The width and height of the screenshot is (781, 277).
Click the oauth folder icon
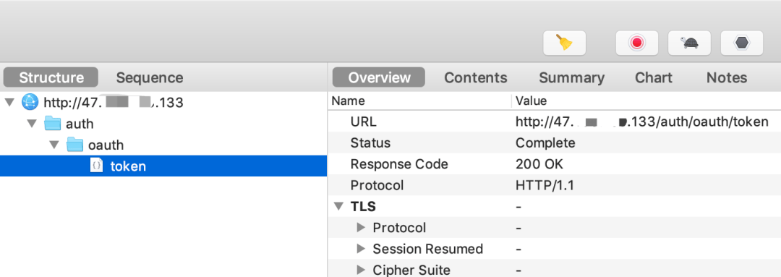point(74,145)
